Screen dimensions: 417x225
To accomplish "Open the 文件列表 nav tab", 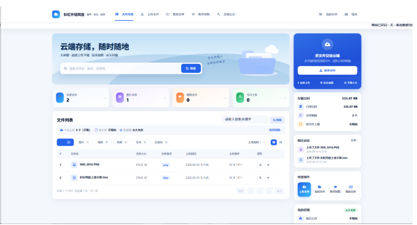I will pyautogui.click(x=124, y=15).
